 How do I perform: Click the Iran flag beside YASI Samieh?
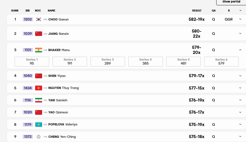pos(38,100)
